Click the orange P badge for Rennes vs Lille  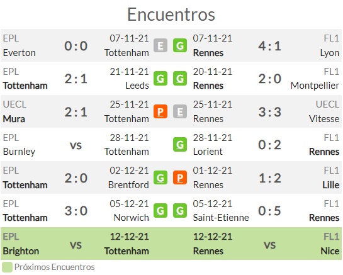pyautogui.click(x=180, y=177)
